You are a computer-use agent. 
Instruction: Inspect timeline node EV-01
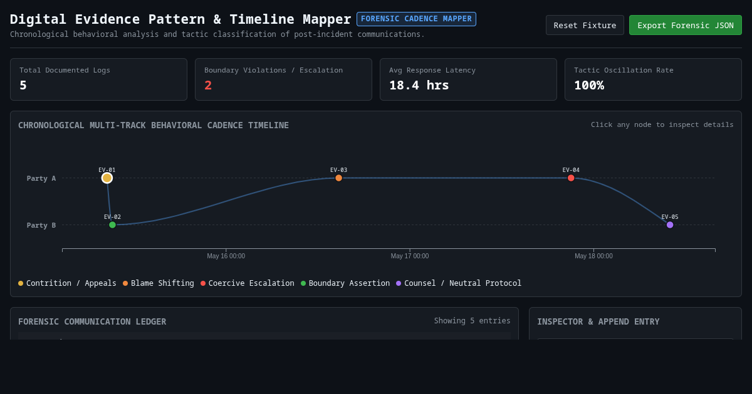[107, 178]
